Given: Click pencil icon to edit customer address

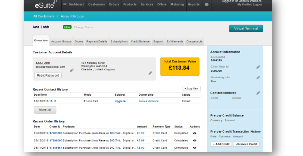Looking at the screenshot, I should [150, 73].
